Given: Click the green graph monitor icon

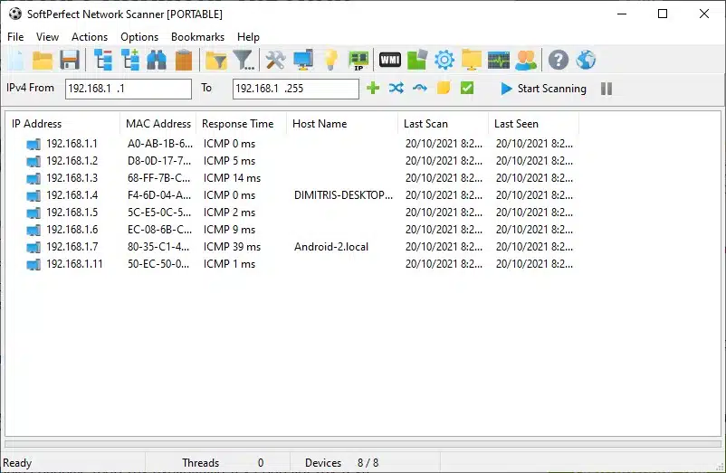Looking at the screenshot, I should 499,61.
